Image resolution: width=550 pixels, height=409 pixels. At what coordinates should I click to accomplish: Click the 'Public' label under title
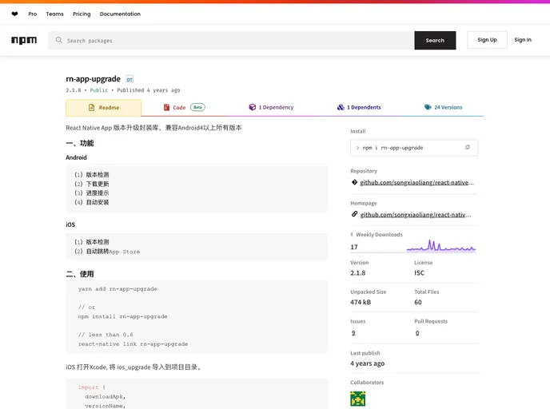click(99, 90)
